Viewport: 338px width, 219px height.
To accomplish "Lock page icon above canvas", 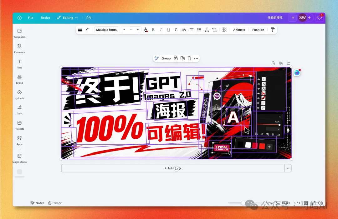I will point(273,63).
